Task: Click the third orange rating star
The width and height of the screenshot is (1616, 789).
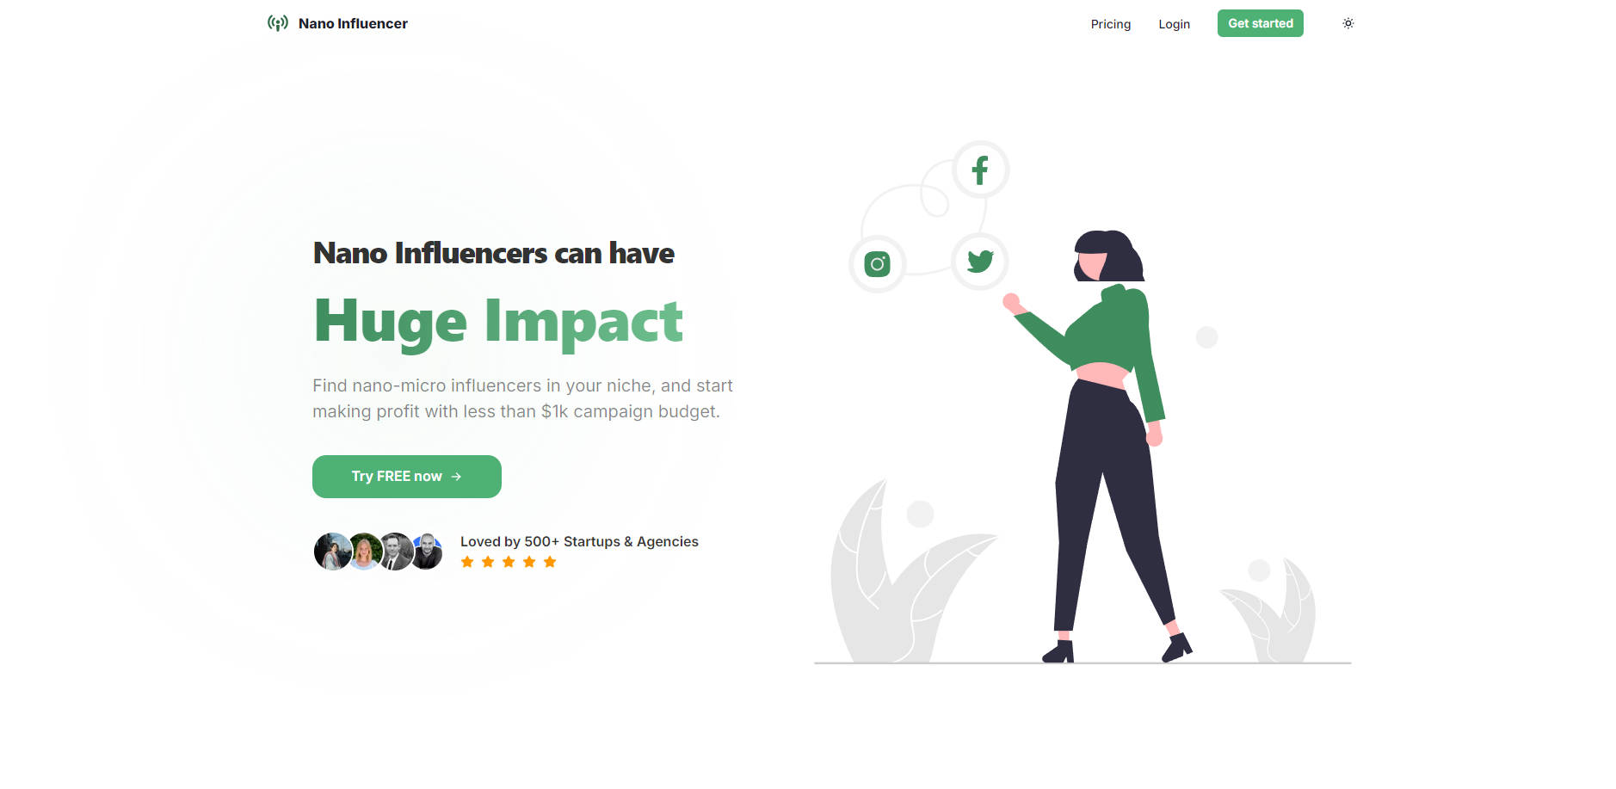Action: coord(509,562)
